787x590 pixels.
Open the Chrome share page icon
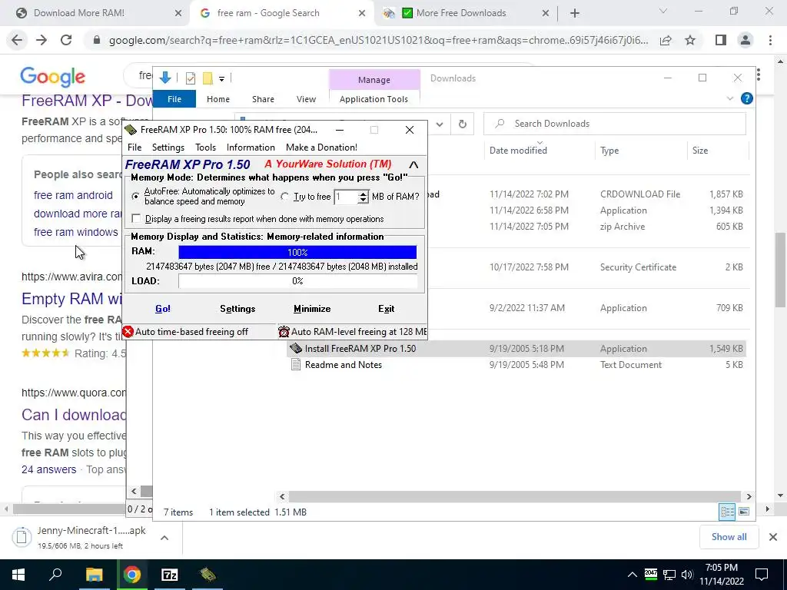666,40
